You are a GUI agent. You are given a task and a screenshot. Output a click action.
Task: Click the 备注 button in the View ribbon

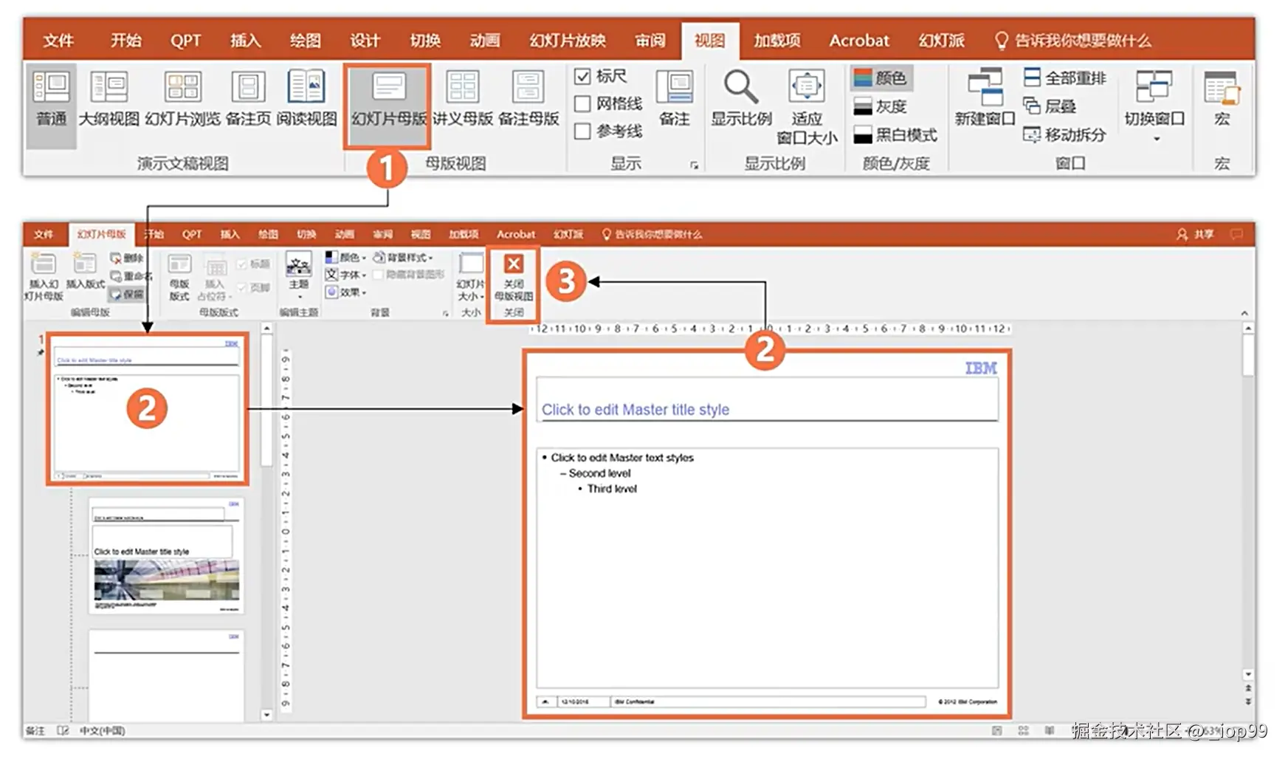coord(675,99)
